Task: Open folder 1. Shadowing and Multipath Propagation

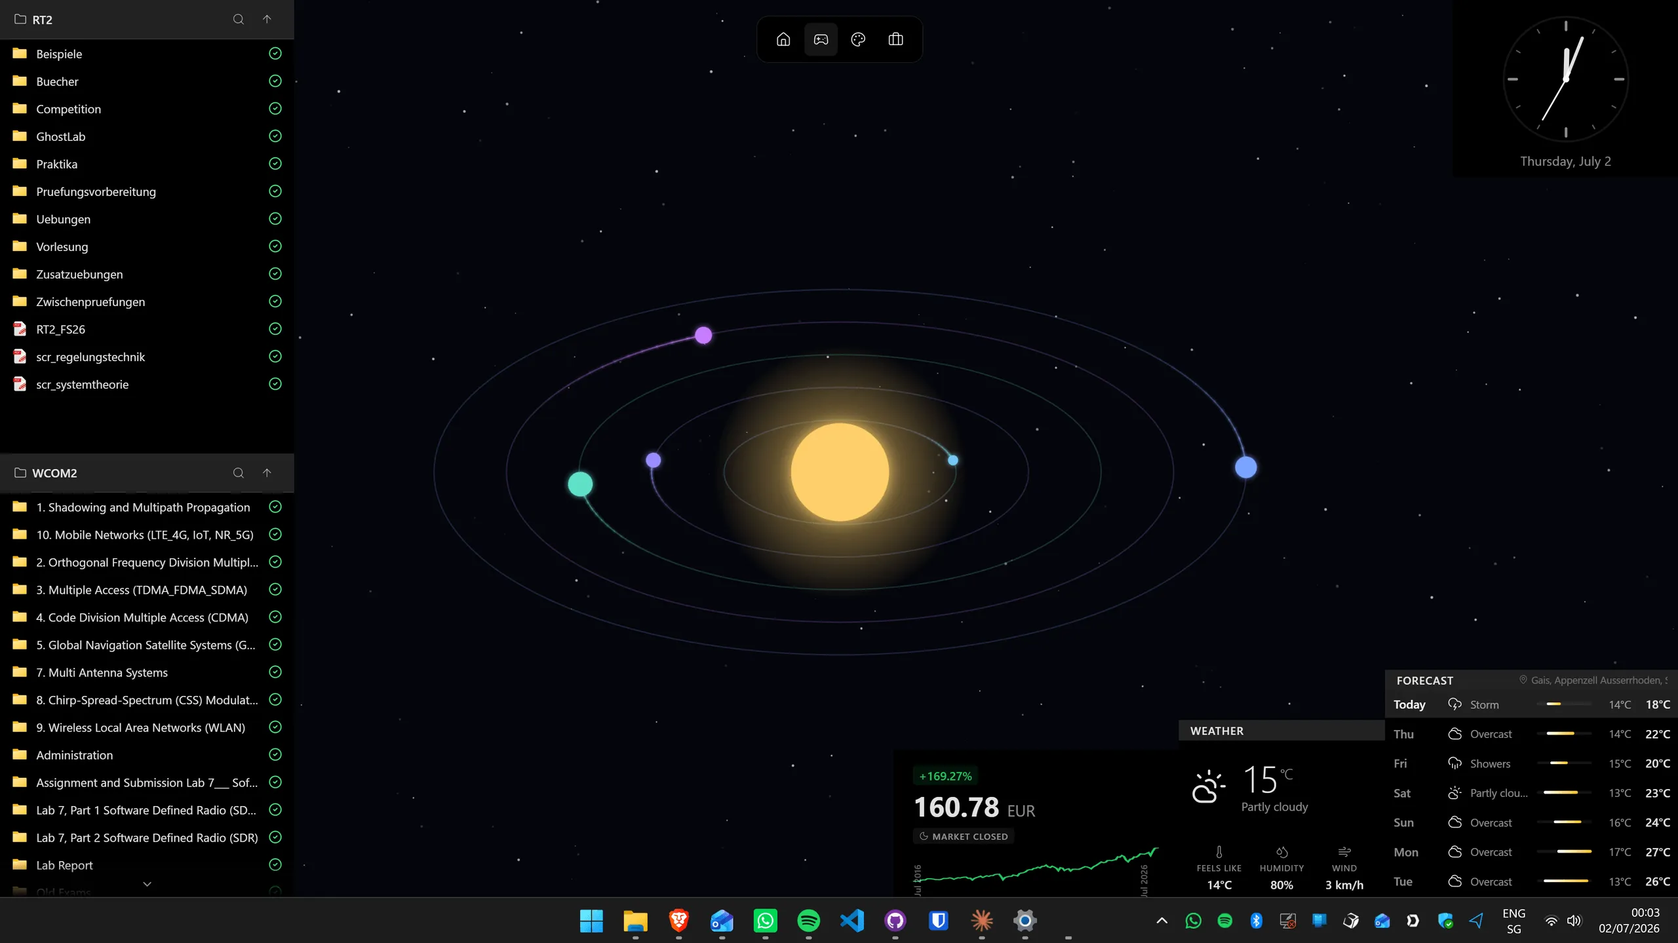Action: [x=147, y=507]
